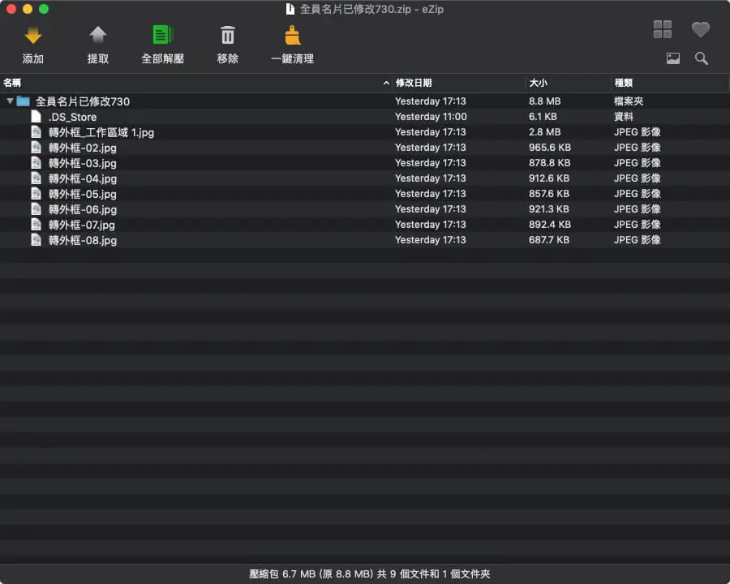Select 轉外框-02.jpg file name
The image size is (730, 584).
[83, 148]
